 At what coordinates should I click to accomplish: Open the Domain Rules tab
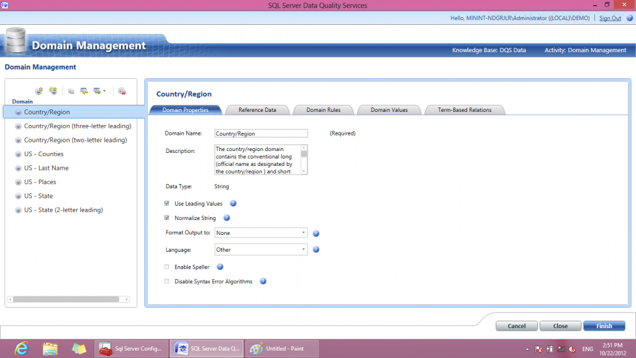323,110
